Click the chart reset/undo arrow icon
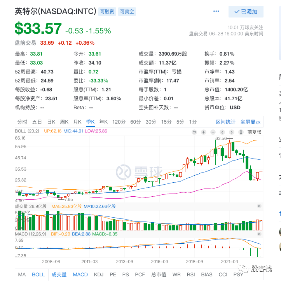281x281 pixels. pos(194,132)
